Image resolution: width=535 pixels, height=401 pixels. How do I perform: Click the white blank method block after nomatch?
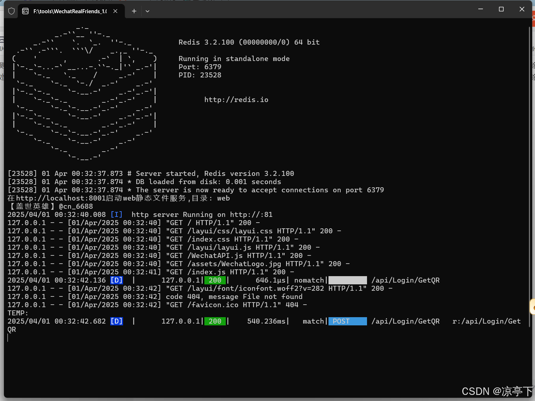(348, 280)
